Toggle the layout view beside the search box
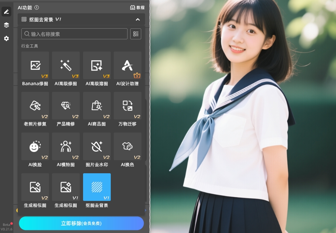The image size is (336, 233). (x=135, y=34)
